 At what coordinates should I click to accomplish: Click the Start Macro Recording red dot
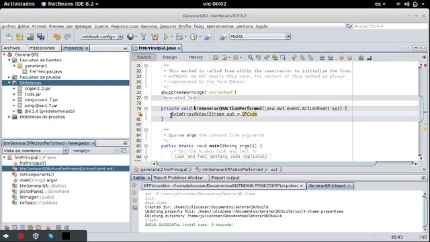point(341,58)
